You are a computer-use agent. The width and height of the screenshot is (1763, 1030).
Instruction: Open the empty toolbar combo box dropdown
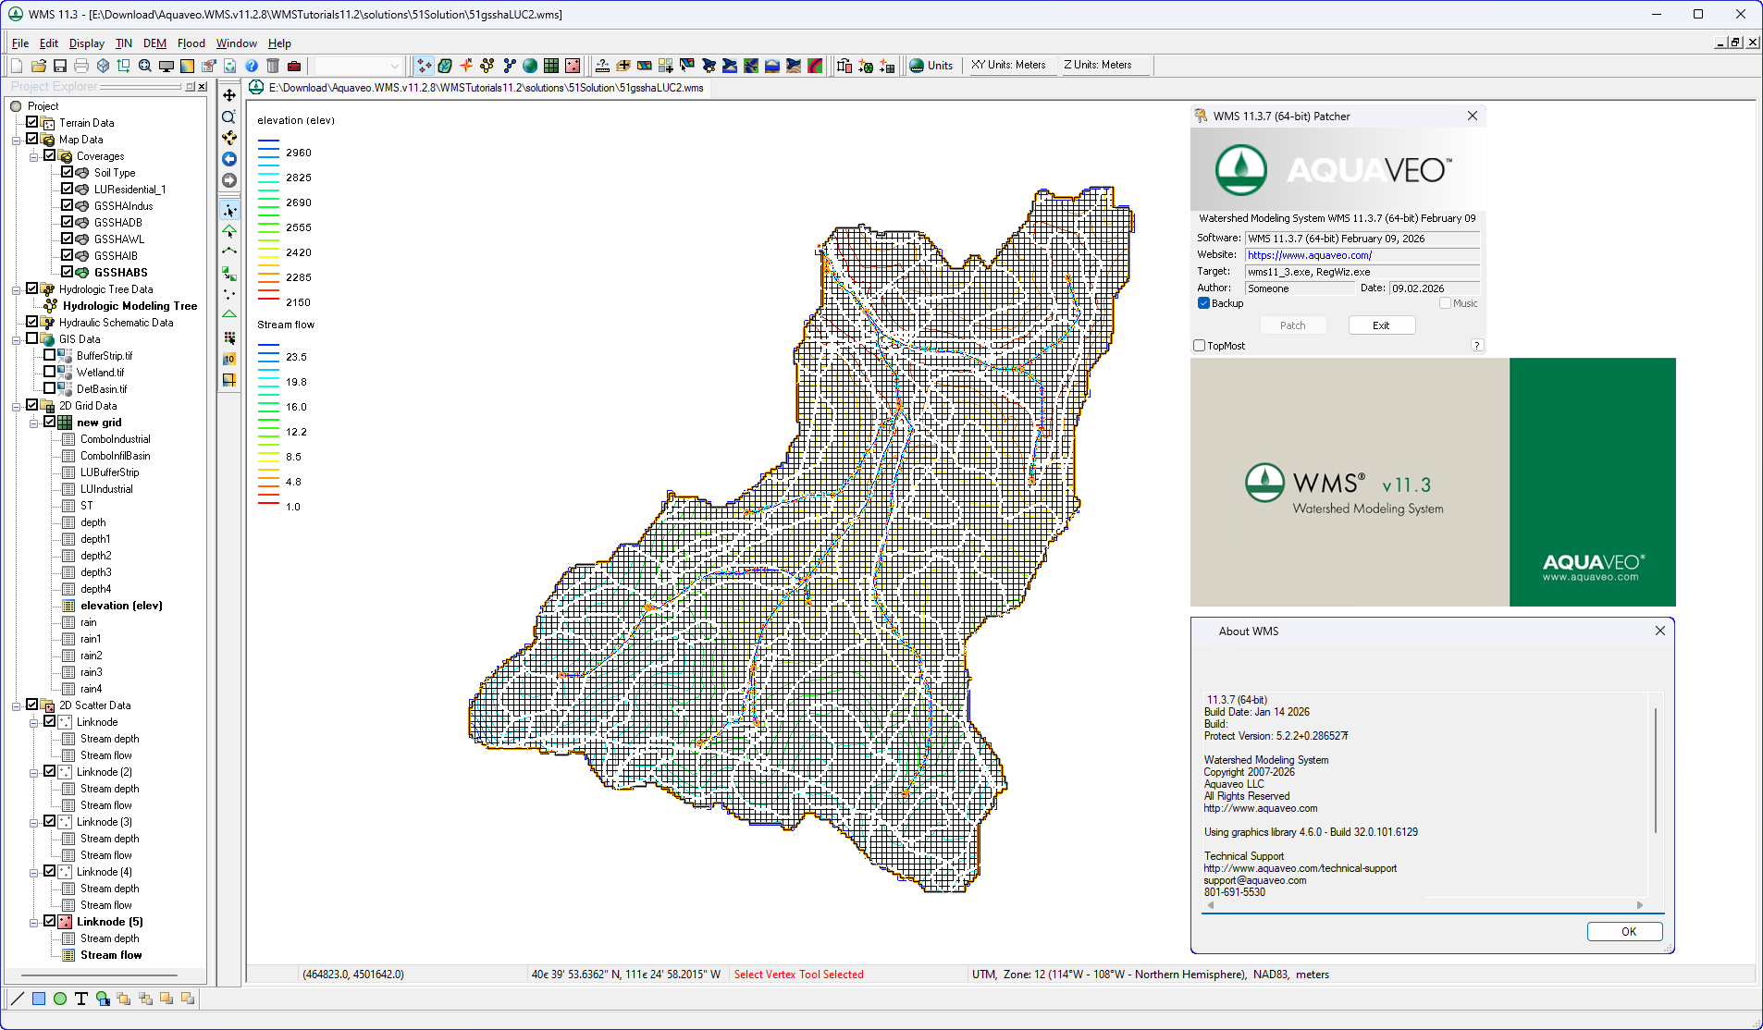pos(395,66)
